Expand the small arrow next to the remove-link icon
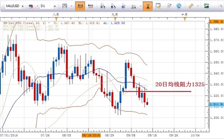The image size is (224, 139). pos(37,6)
